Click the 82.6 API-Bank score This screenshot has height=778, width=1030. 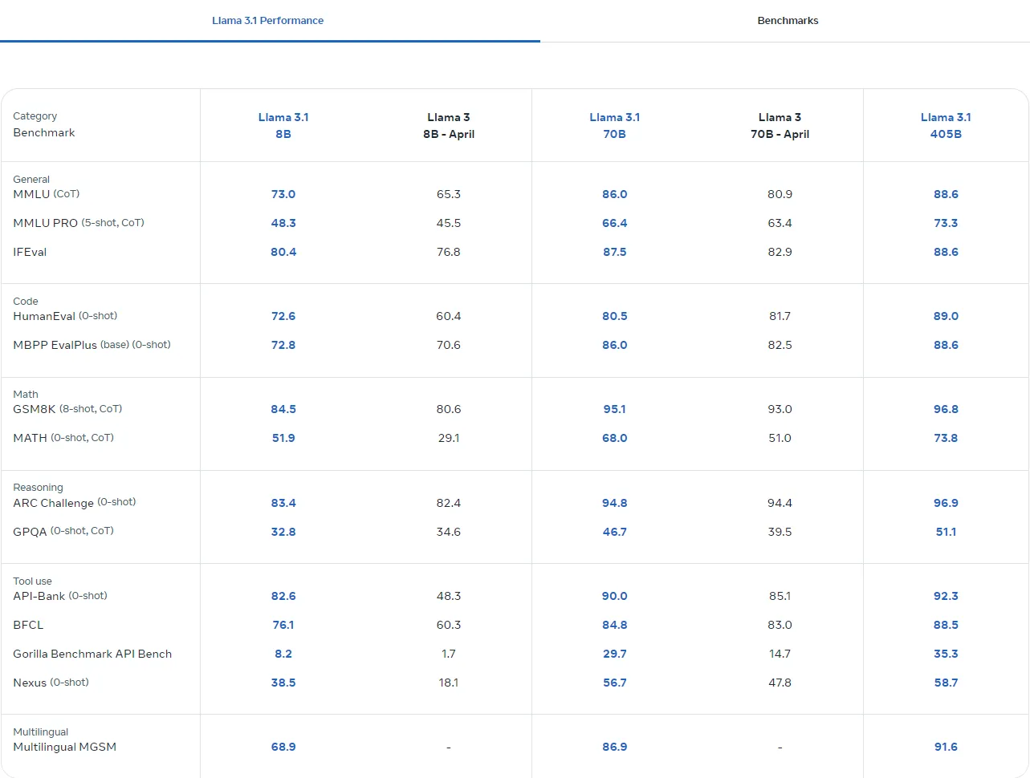coord(283,596)
